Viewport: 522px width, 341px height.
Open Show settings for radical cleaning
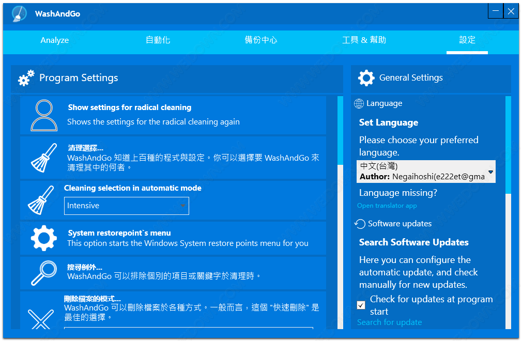click(173, 115)
